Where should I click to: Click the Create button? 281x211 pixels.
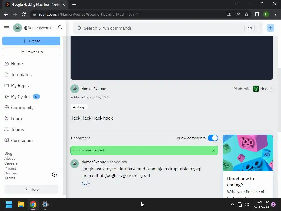31,41
